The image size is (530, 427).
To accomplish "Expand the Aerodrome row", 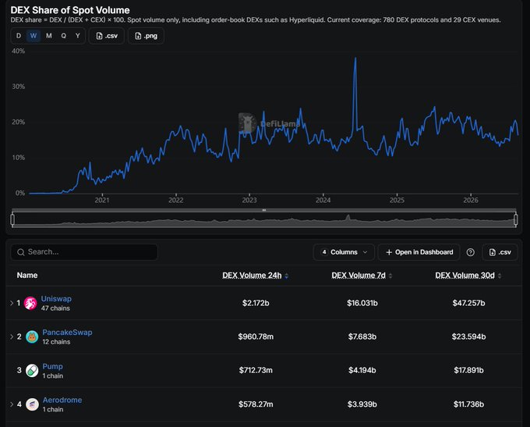I will pyautogui.click(x=12, y=404).
